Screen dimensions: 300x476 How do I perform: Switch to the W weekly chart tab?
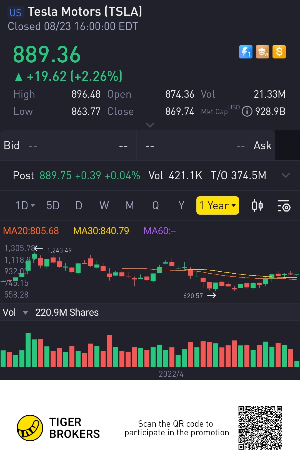click(x=104, y=205)
